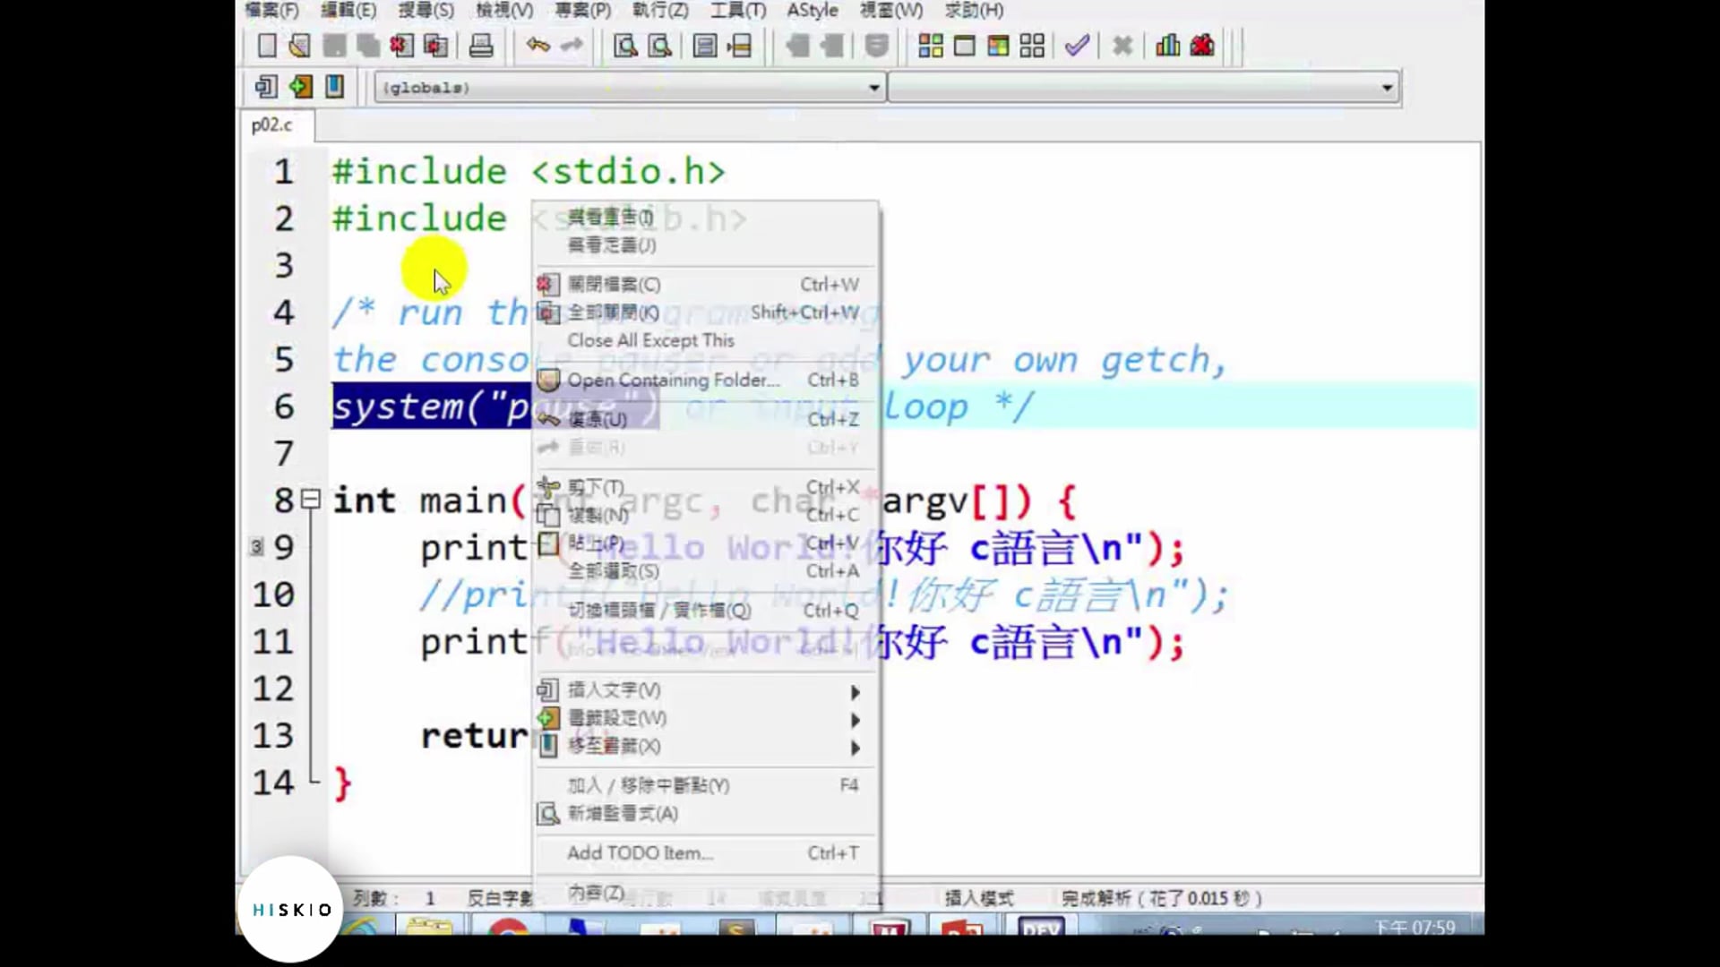Viewport: 1720px width, 967px height.
Task: Click the Redo arrow toolbar icon
Action: pyautogui.click(x=573, y=45)
